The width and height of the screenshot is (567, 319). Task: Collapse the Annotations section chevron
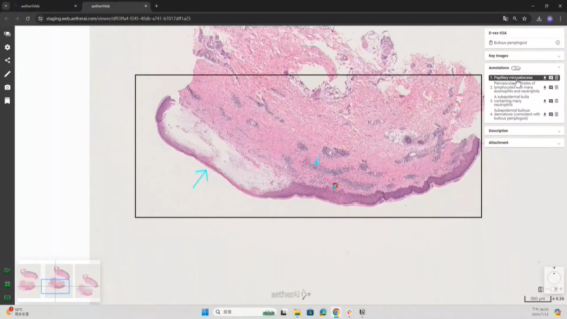point(559,68)
